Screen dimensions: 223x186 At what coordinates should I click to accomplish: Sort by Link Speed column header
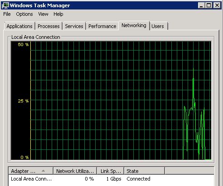[x=111, y=171]
